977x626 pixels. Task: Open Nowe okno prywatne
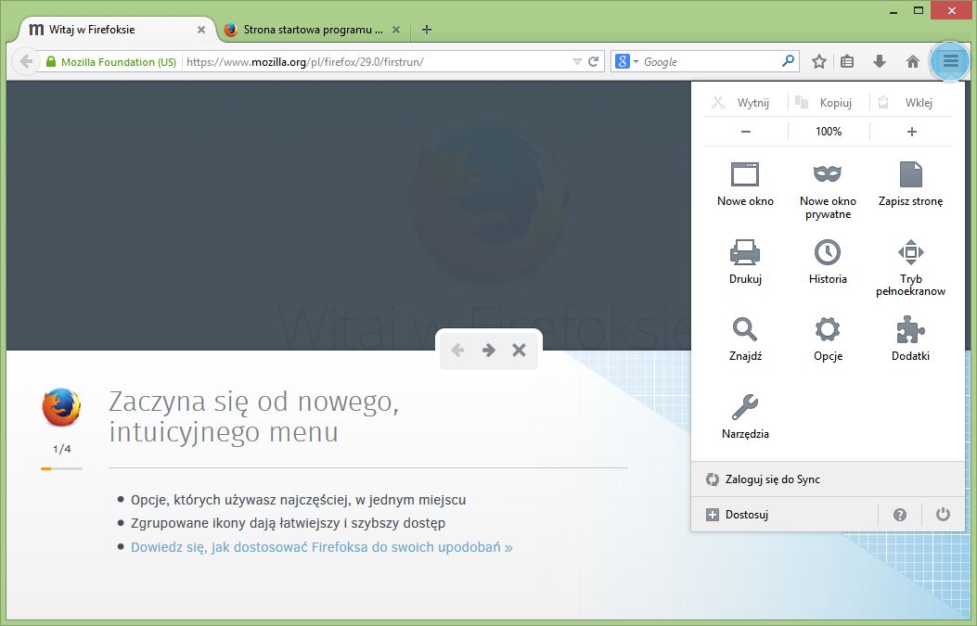pos(828,190)
